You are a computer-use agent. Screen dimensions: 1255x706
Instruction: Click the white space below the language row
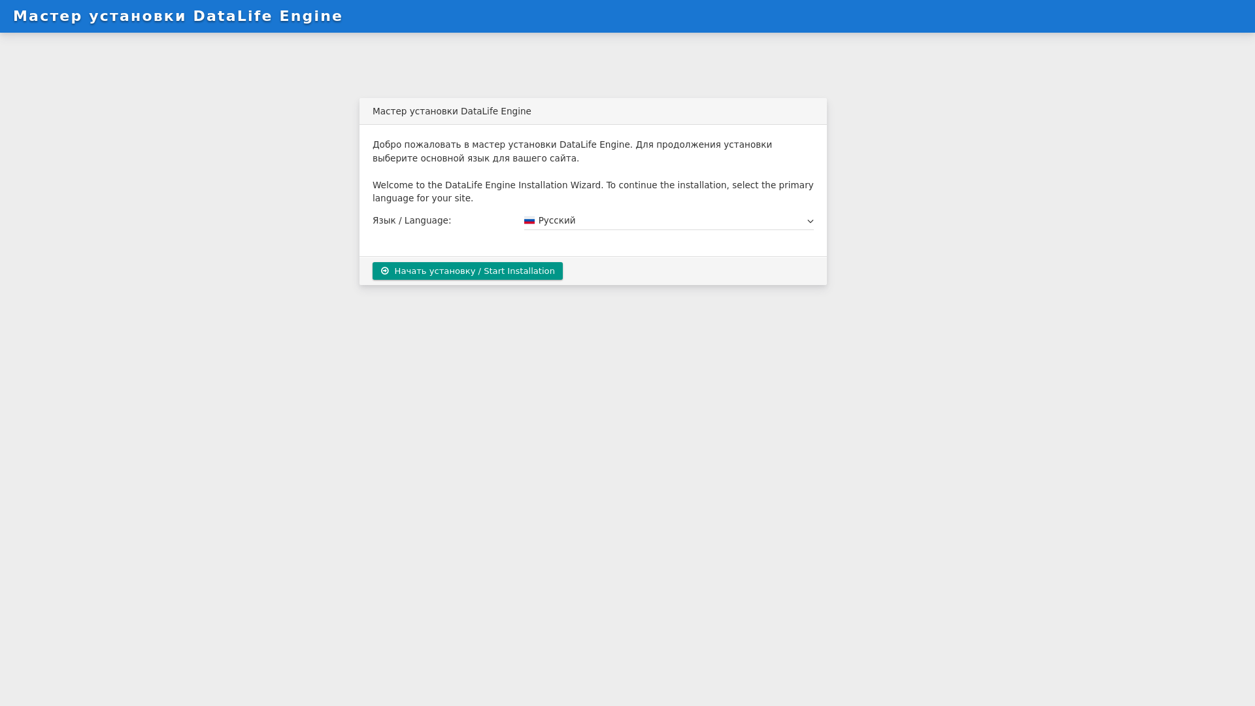pos(593,243)
